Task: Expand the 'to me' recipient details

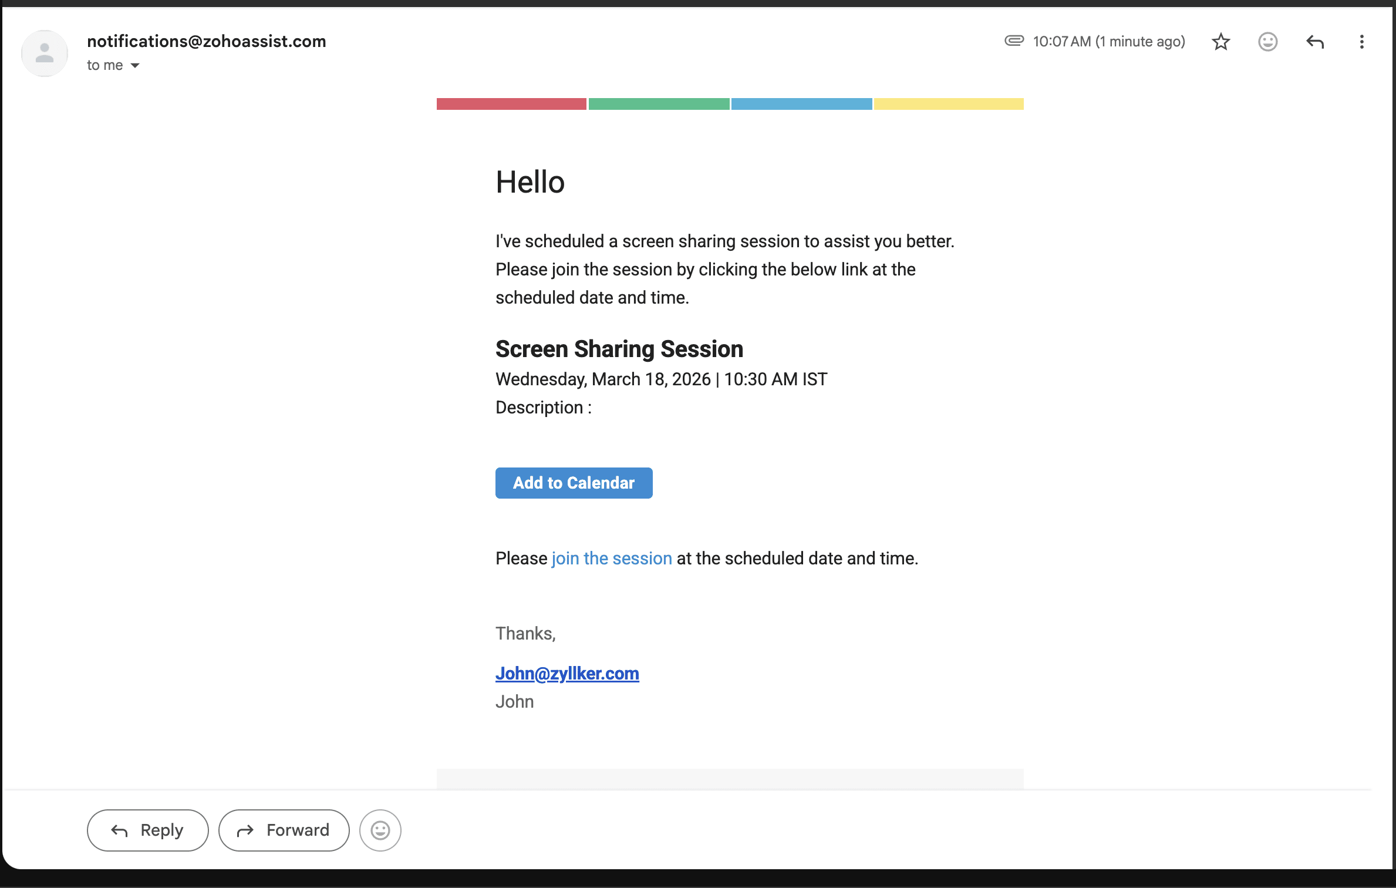Action: (135, 65)
